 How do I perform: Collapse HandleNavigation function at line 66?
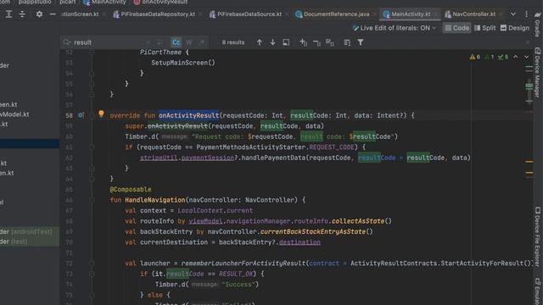tap(92, 200)
